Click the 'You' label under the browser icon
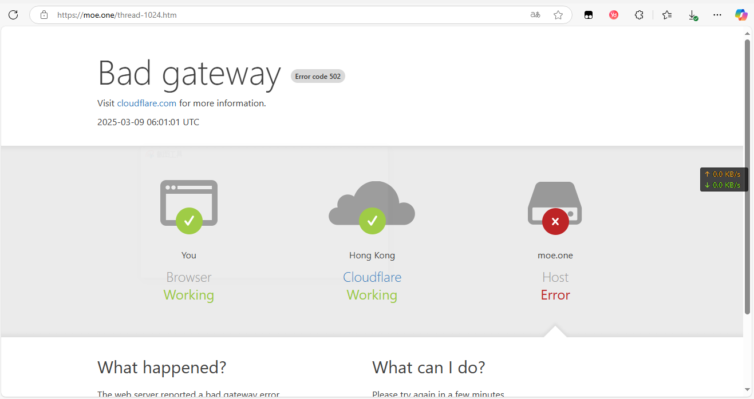This screenshot has width=754, height=399. tap(189, 256)
